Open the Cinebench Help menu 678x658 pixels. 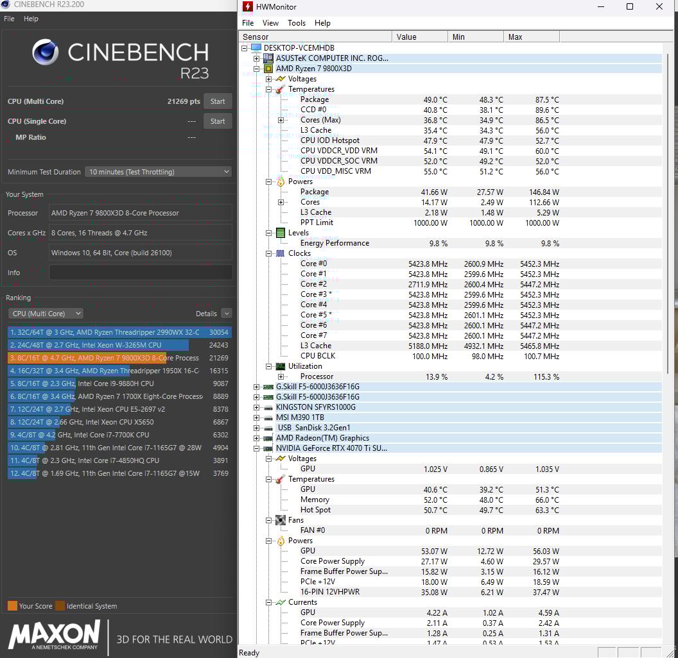(x=31, y=19)
